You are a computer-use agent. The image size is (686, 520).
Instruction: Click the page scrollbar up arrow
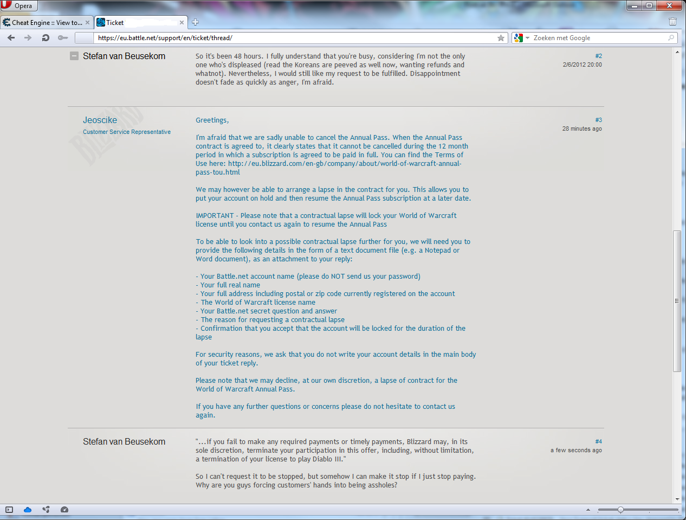click(x=677, y=52)
